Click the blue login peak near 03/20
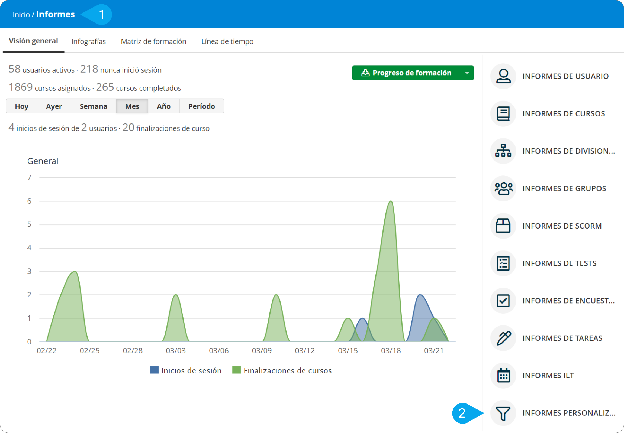Viewport: 624px width, 433px height. click(x=420, y=295)
